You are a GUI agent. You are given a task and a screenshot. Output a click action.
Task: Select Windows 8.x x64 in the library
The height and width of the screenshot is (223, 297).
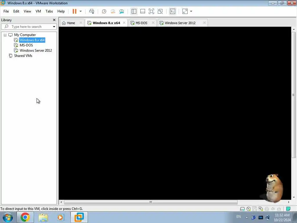point(32,40)
